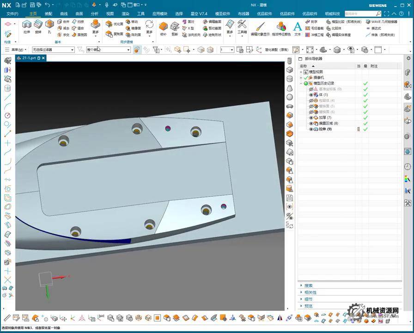The width and height of the screenshot is (414, 333).
Task: Select the 拉伸 (Extrude) tool
Action: pos(27,26)
